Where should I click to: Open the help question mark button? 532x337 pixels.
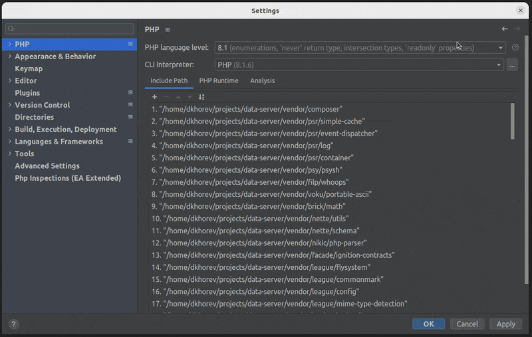tap(13, 324)
